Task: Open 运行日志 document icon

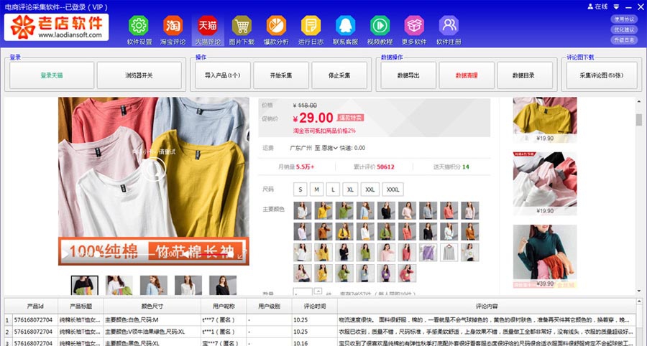Action: [311, 26]
